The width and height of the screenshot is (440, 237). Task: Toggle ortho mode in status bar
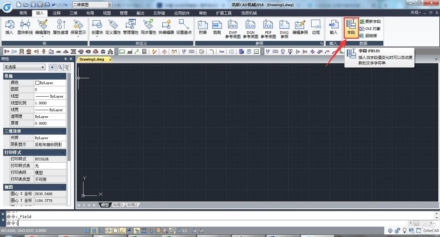point(101,231)
